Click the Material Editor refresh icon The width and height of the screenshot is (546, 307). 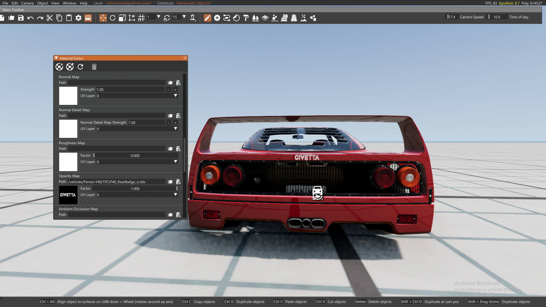point(80,67)
